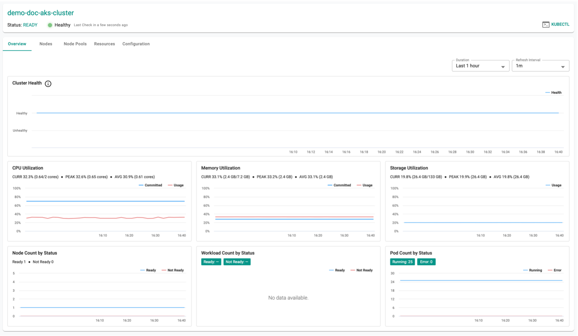Click the Ready 1 node count text

pyautogui.click(x=19, y=262)
